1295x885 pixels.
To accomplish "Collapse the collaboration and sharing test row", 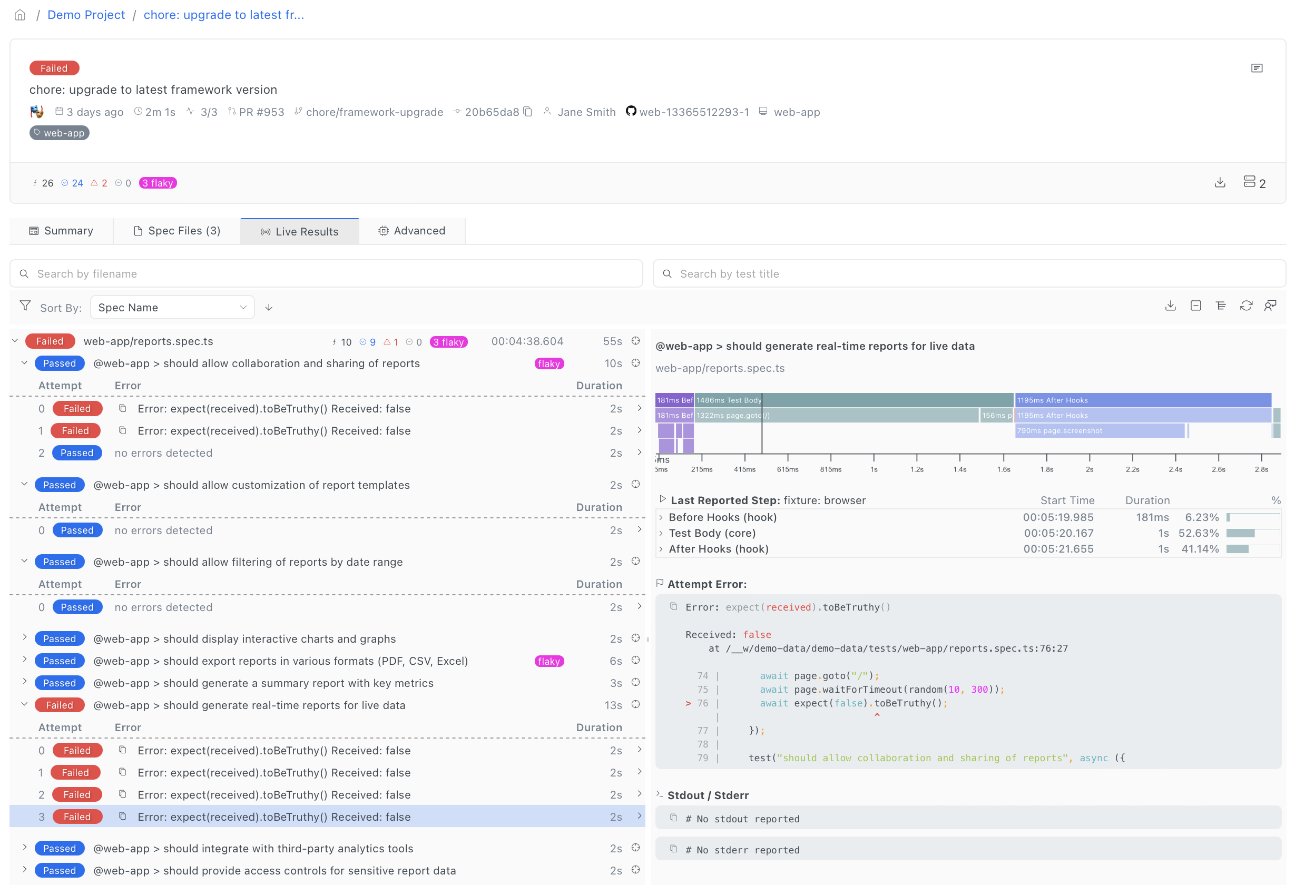I will [x=25, y=363].
